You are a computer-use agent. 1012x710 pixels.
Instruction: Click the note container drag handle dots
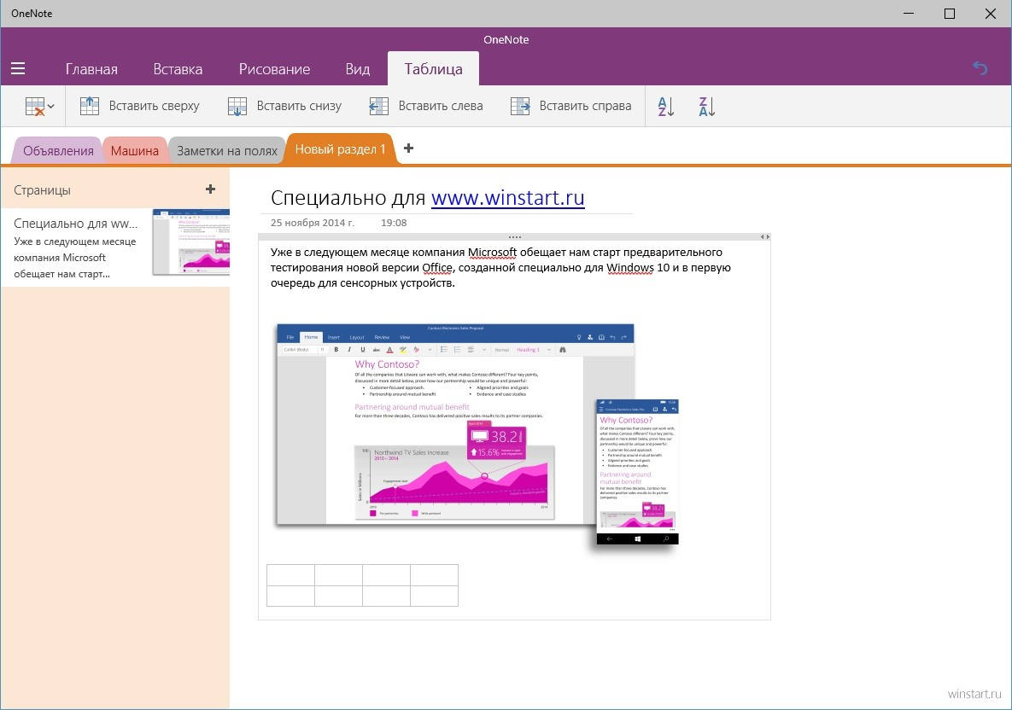tap(514, 236)
